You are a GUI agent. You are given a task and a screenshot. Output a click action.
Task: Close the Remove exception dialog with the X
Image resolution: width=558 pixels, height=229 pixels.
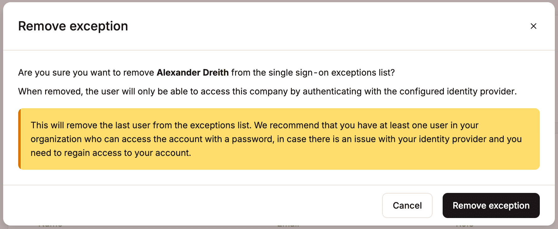534,26
